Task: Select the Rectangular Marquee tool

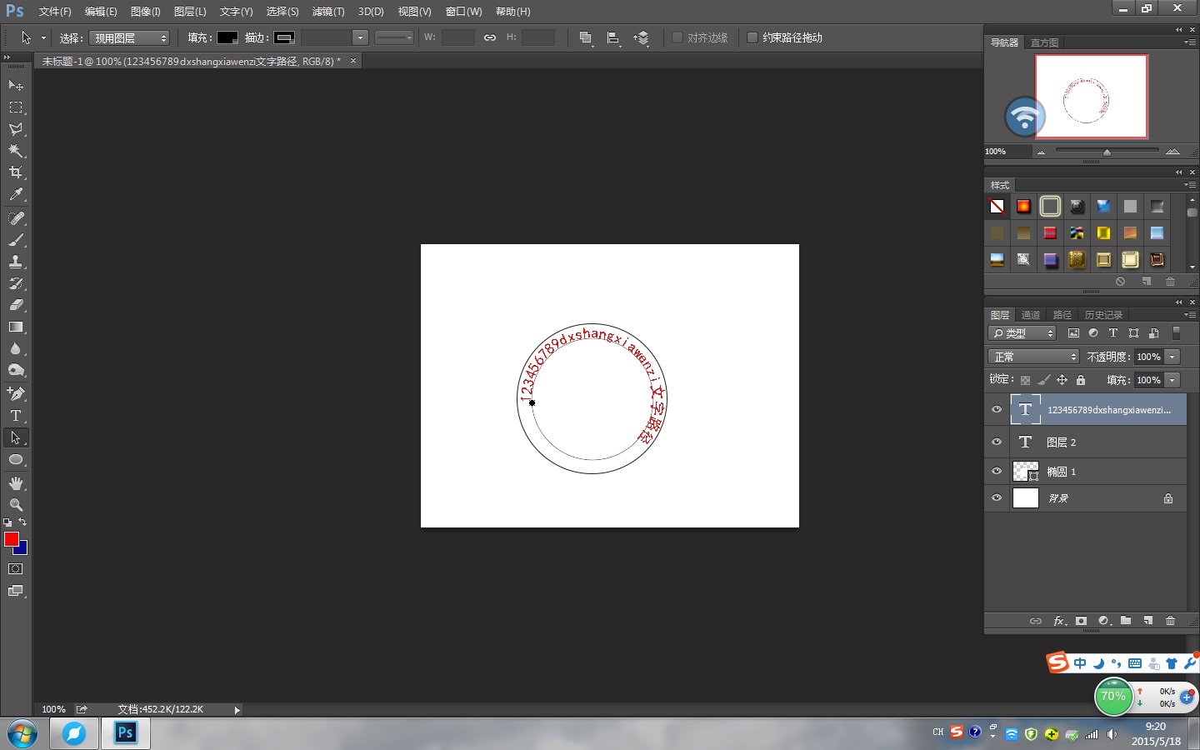Action: coord(16,107)
